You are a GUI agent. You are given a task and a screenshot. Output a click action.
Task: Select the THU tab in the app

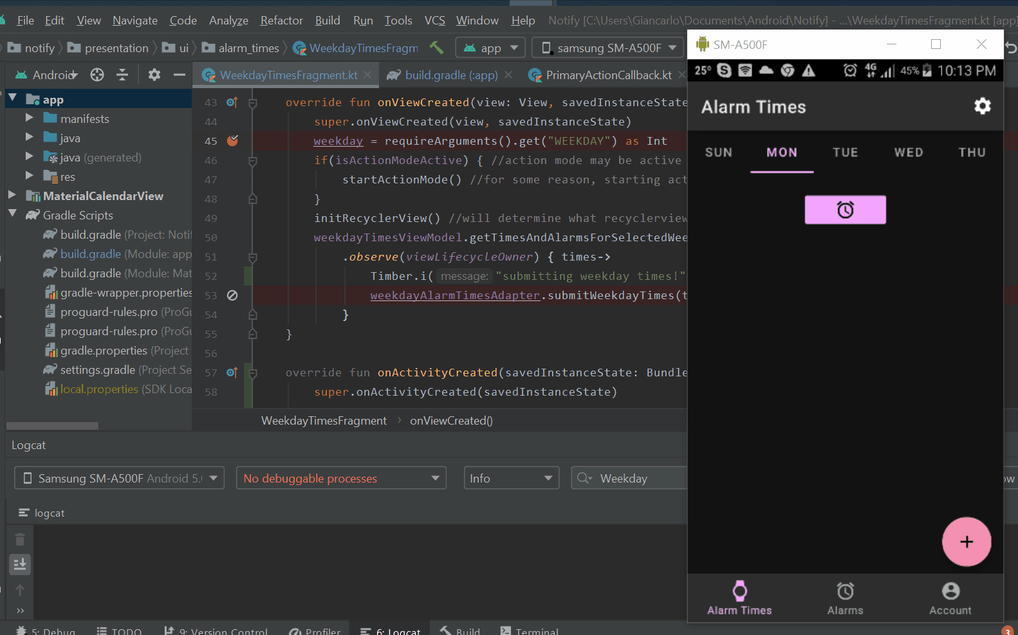tap(972, 152)
